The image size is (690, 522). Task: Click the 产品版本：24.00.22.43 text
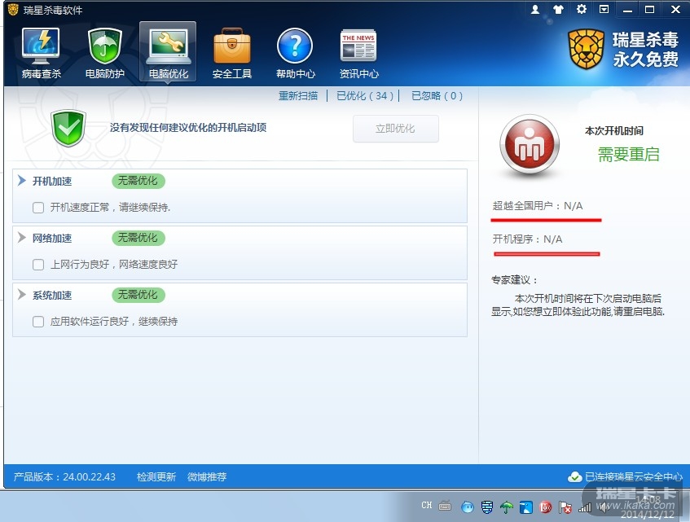click(x=64, y=476)
